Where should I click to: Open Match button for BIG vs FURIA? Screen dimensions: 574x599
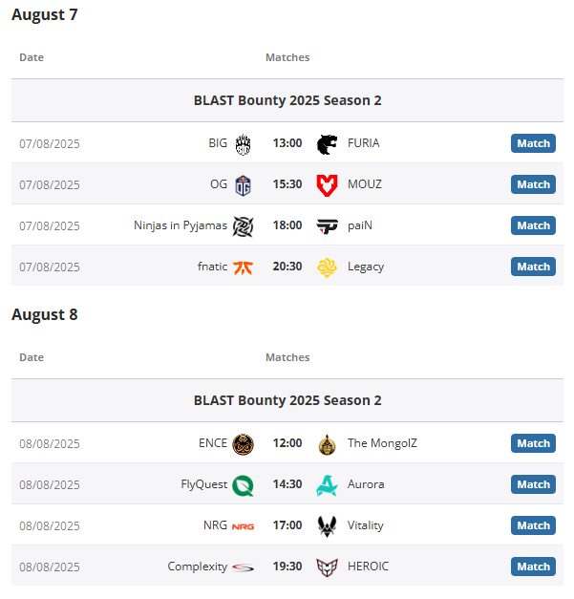[533, 143]
